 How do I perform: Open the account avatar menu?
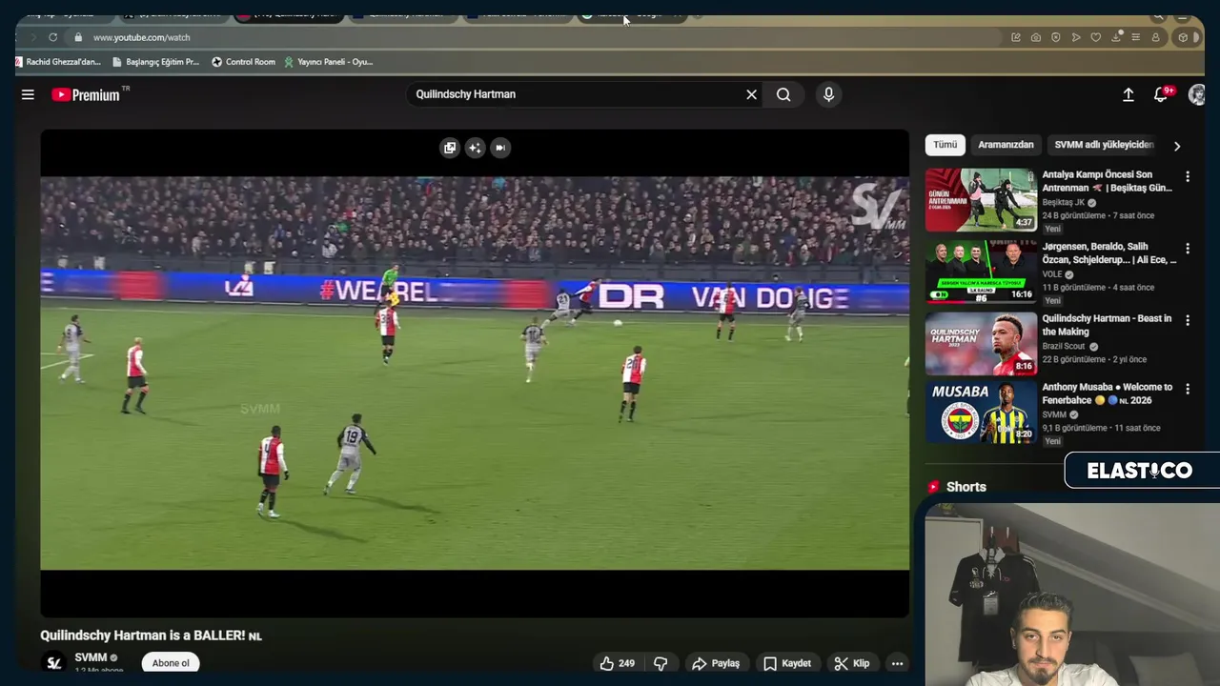point(1197,94)
